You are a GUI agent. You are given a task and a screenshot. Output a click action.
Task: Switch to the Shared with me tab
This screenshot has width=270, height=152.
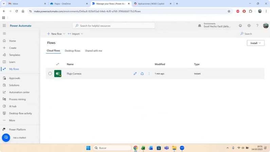click(x=93, y=51)
